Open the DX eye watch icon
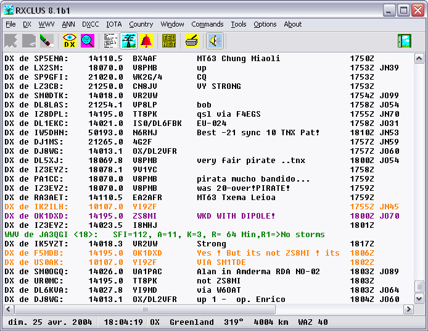Screen dimensions: 428x331 point(69,41)
